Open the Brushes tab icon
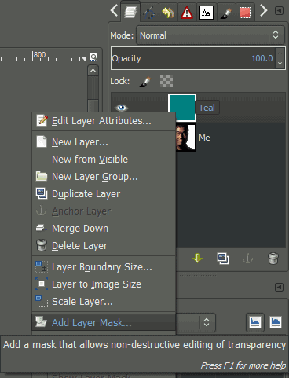The height and width of the screenshot is (378, 289). click(x=225, y=13)
